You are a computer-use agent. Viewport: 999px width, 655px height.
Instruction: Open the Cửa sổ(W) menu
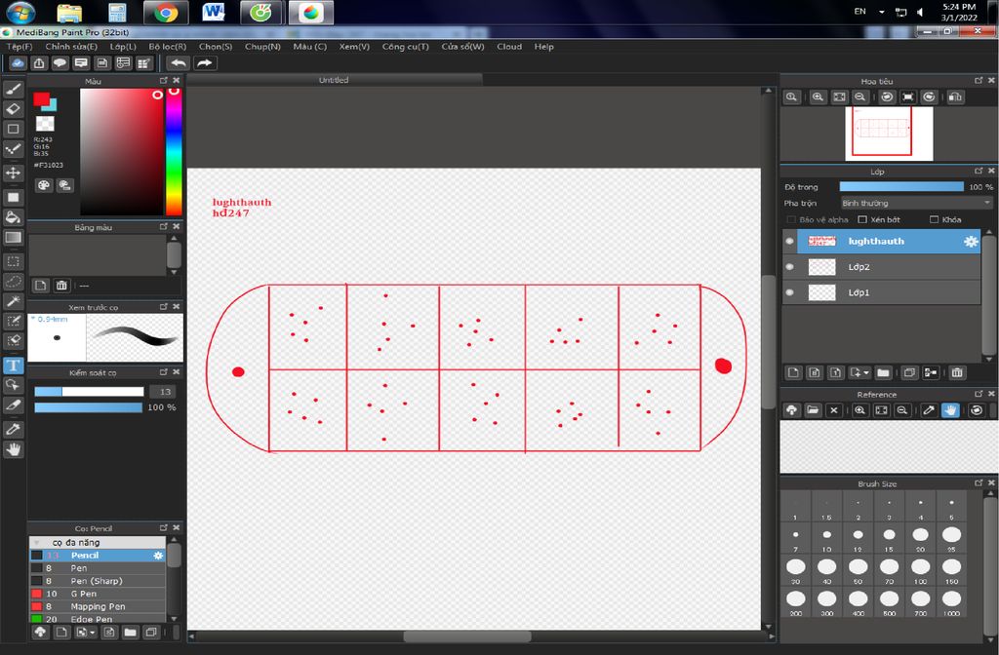point(462,47)
